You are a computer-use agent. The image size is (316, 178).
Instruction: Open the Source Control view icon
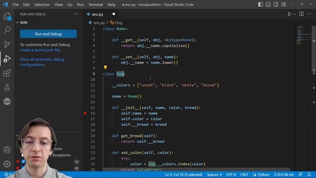point(7,44)
